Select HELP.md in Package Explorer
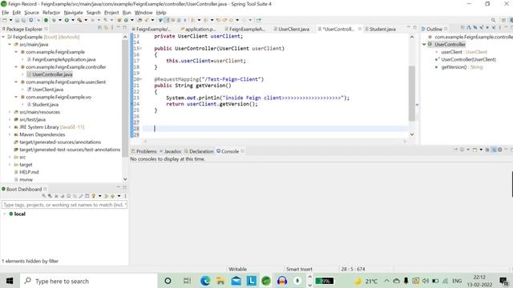The image size is (513, 288). coord(29,172)
